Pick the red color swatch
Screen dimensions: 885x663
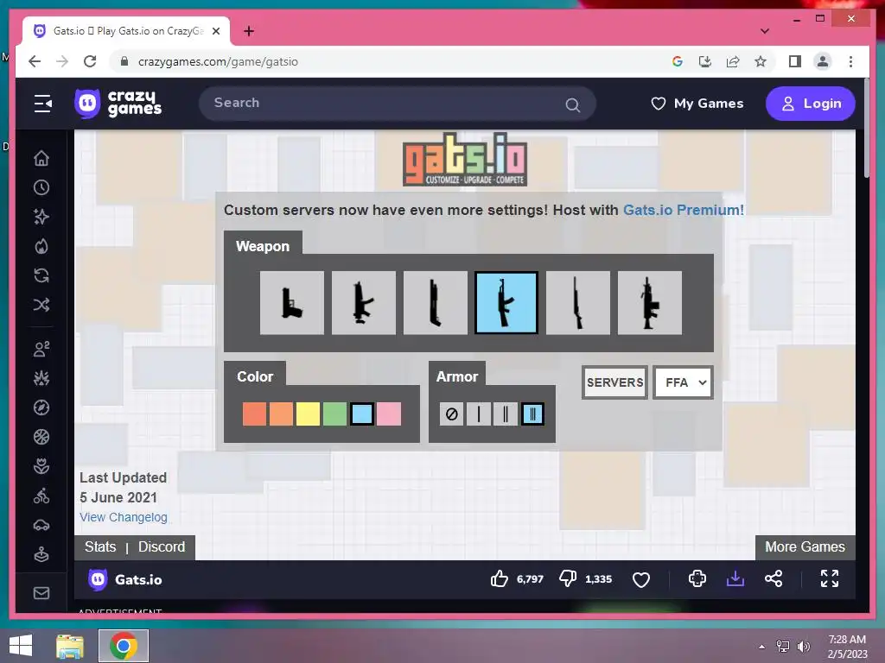(x=255, y=414)
